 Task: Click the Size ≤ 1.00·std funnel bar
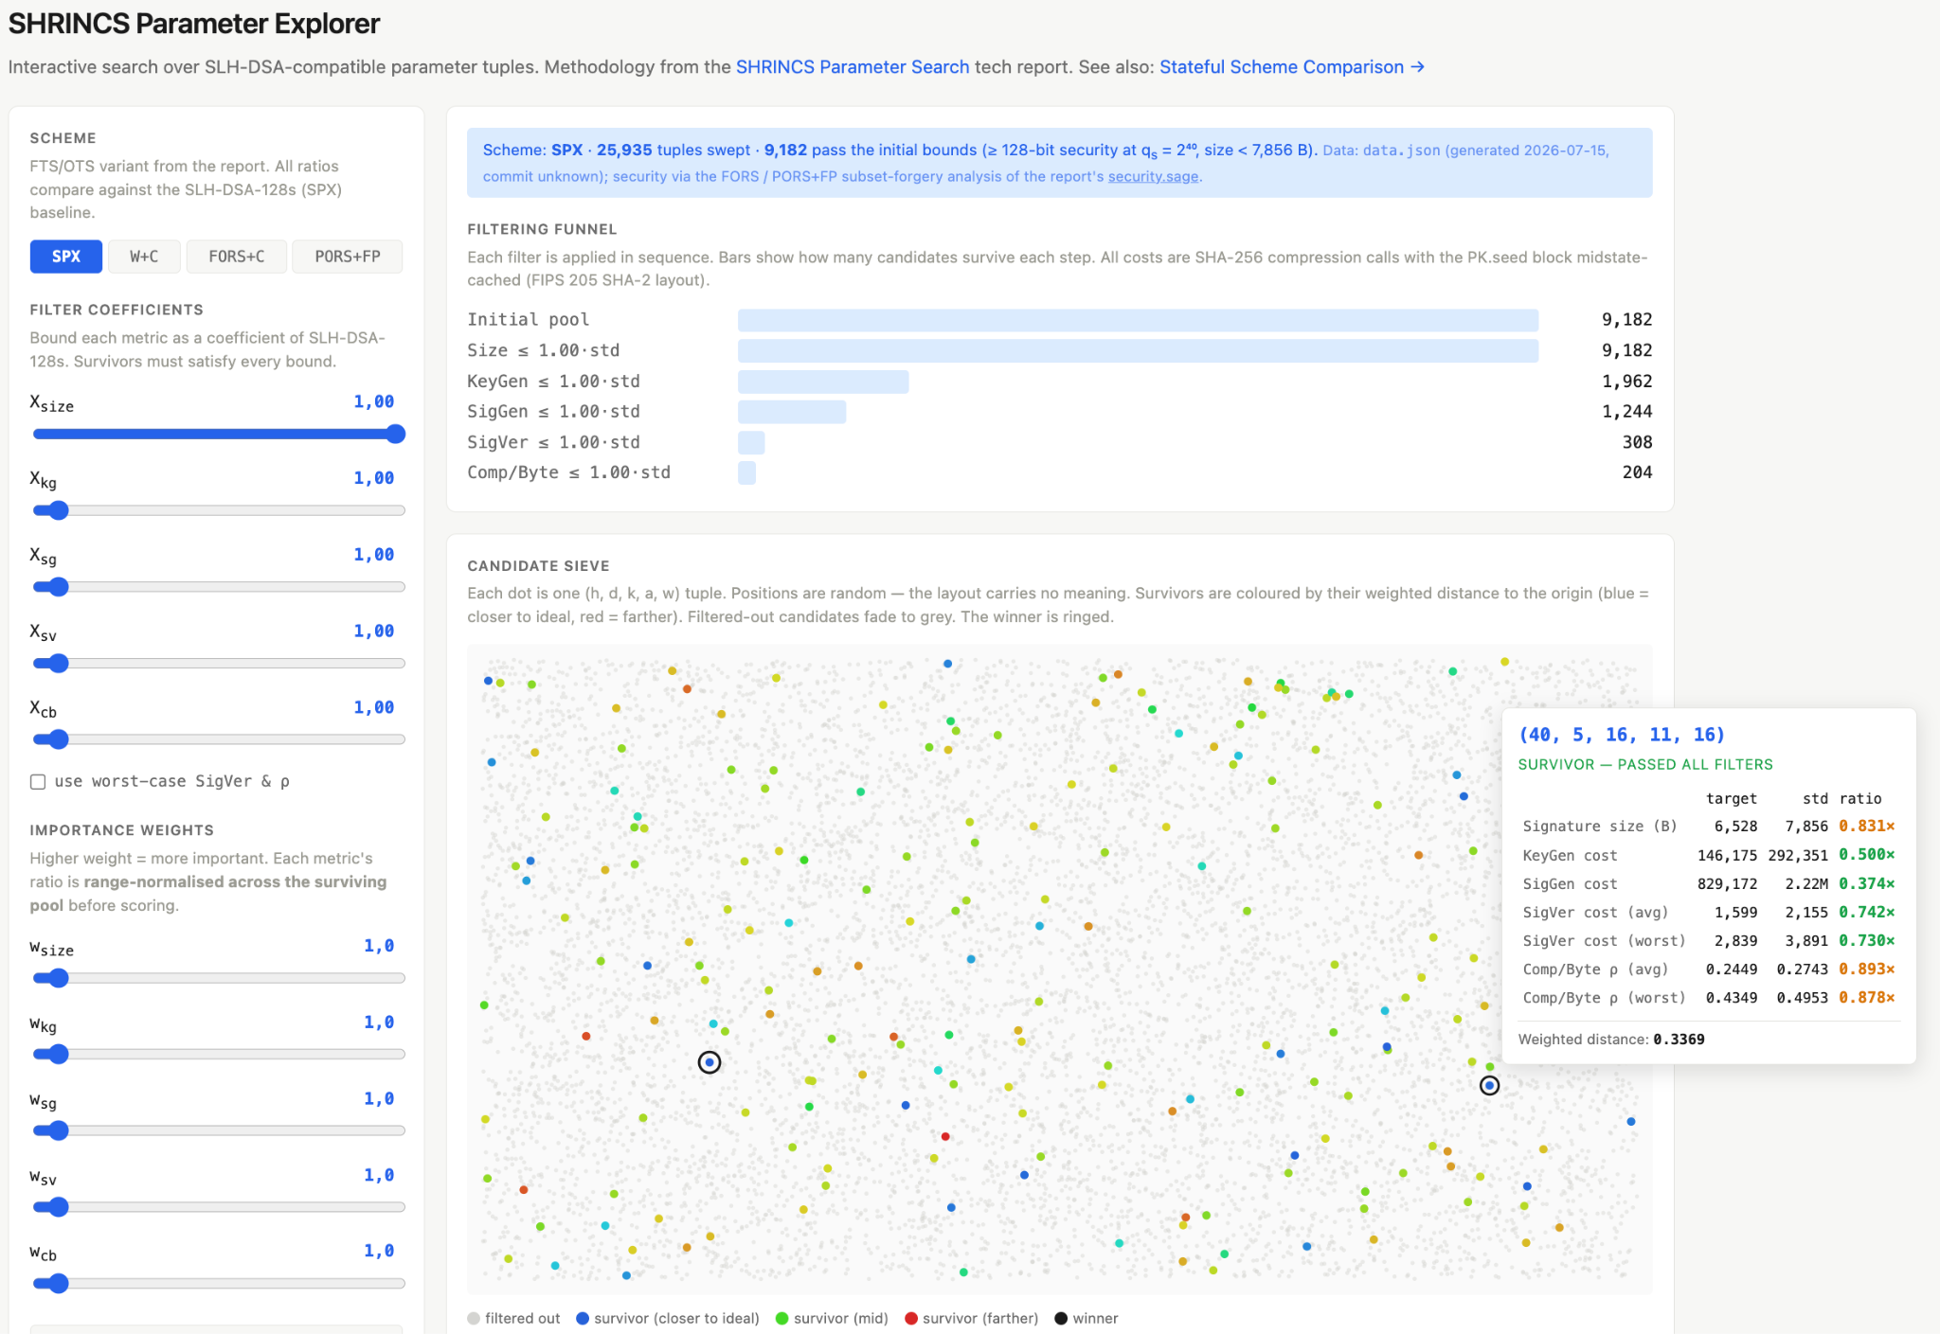point(1138,351)
